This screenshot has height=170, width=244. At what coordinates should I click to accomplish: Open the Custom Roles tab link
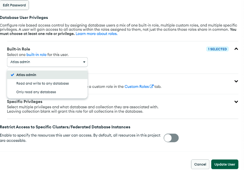click(137, 86)
